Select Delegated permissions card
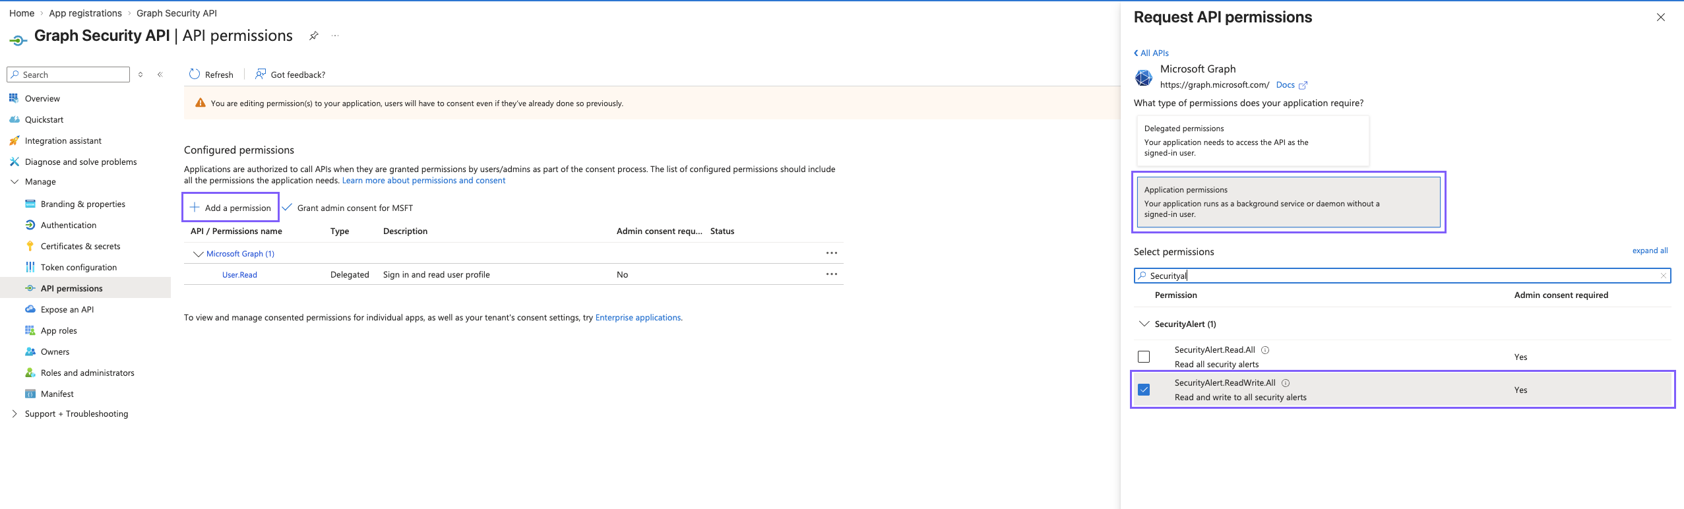Screen dimensions: 1684x509 click(1253, 140)
